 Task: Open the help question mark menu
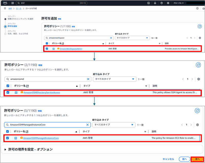(162, 3)
